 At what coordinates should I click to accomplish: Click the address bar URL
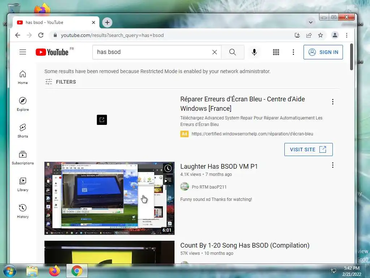[x=112, y=35]
